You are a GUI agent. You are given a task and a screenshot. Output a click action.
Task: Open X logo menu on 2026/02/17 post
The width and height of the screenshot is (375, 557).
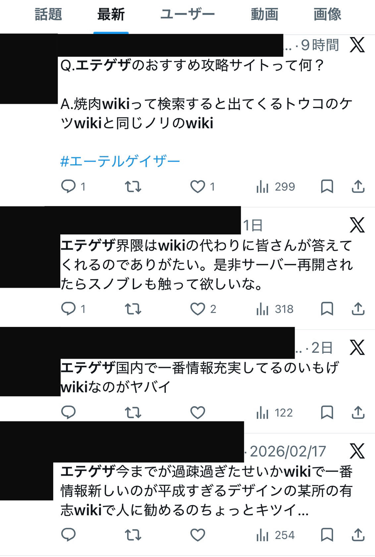point(357,451)
